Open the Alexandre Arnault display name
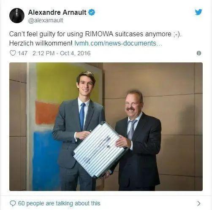Image resolution: width=212 pixels, height=210 pixels. [x=57, y=12]
